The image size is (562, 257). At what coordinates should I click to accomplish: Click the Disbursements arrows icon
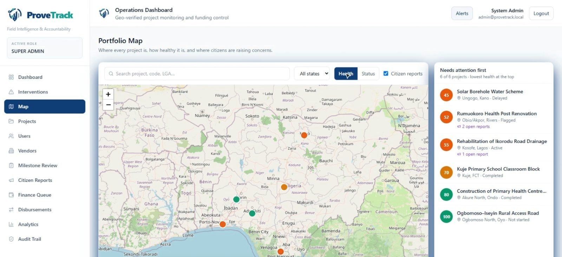click(x=11, y=210)
